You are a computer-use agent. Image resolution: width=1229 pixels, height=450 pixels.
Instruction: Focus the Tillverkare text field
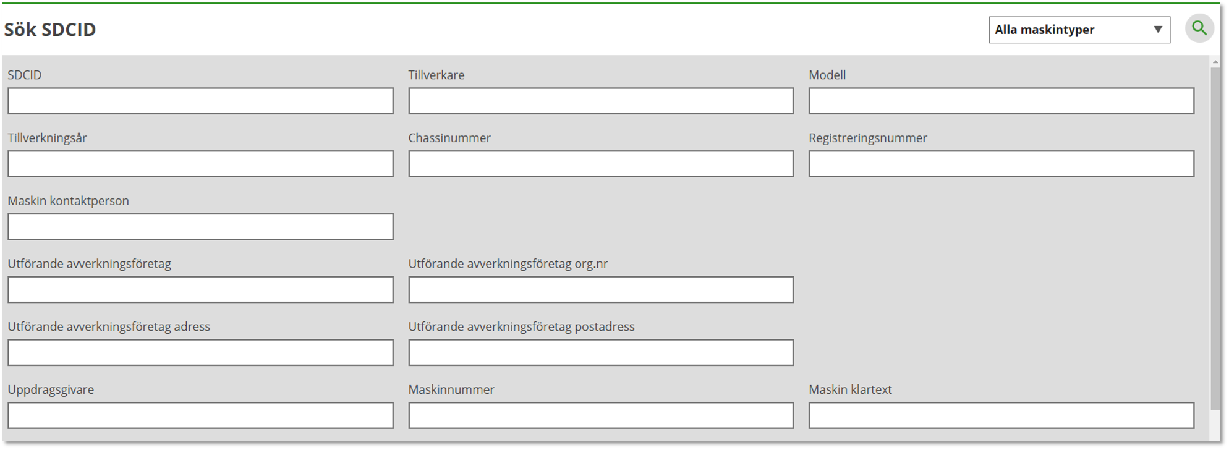600,101
